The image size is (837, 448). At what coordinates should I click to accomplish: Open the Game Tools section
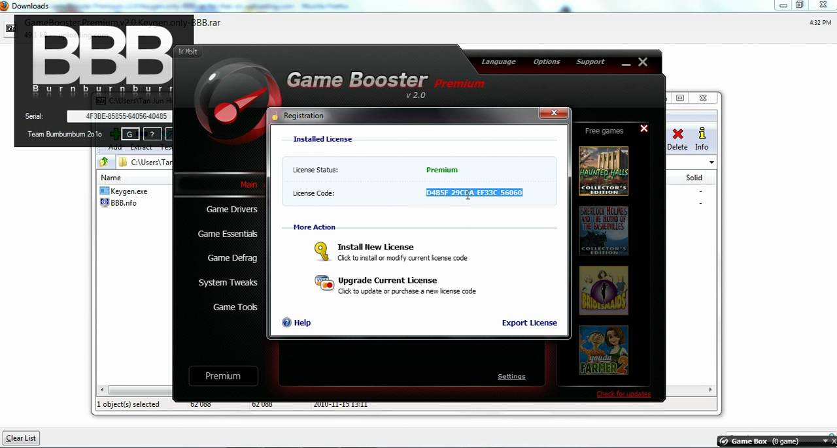pos(235,307)
